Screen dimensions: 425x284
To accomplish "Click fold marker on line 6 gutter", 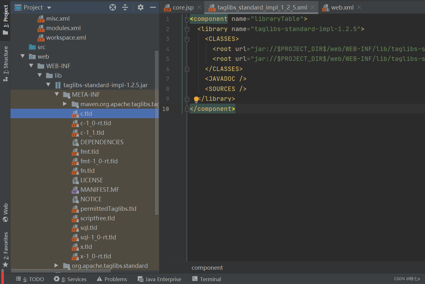I will click(187, 69).
